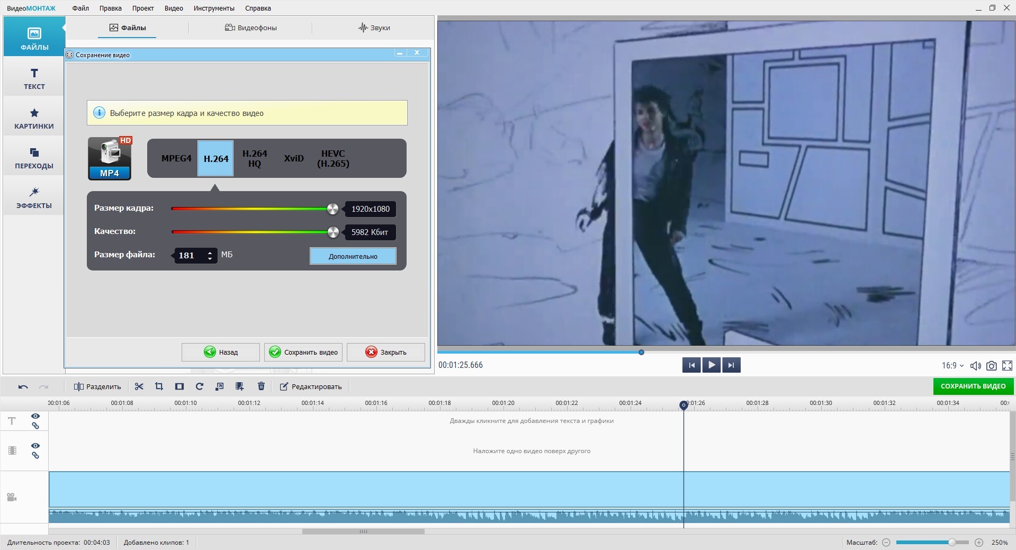The height and width of the screenshot is (550, 1016).
Task: Select the H.264 HQ codec
Action: (255, 158)
